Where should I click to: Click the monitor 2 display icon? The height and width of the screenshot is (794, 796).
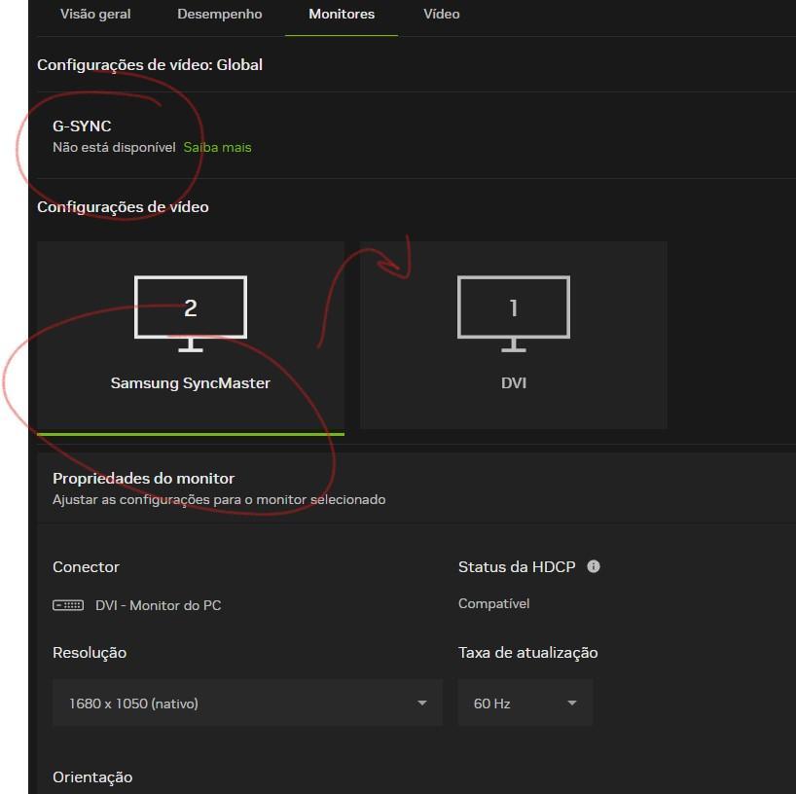(191, 313)
